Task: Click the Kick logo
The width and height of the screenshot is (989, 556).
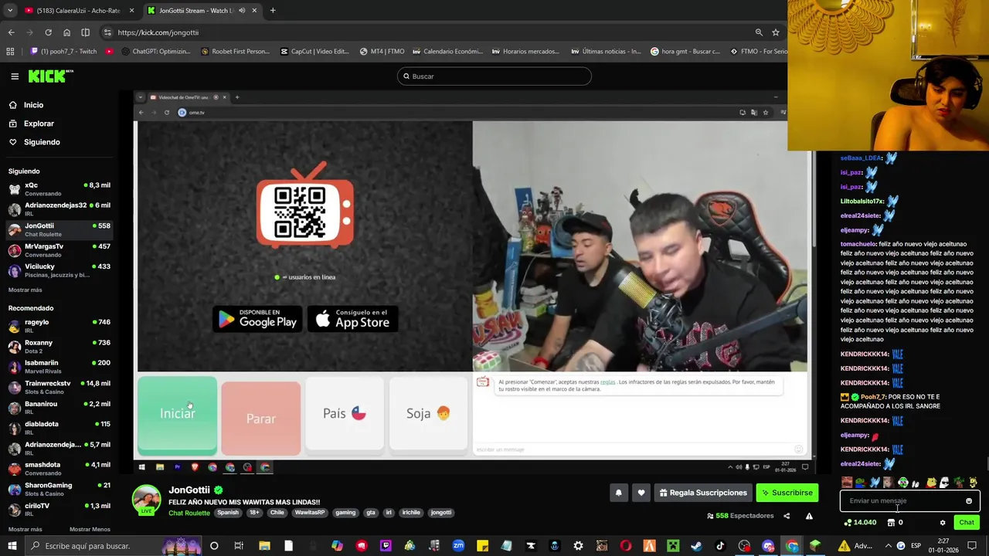Action: pyautogui.click(x=50, y=76)
